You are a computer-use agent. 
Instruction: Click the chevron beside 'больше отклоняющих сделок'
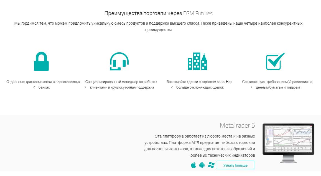[172, 87]
